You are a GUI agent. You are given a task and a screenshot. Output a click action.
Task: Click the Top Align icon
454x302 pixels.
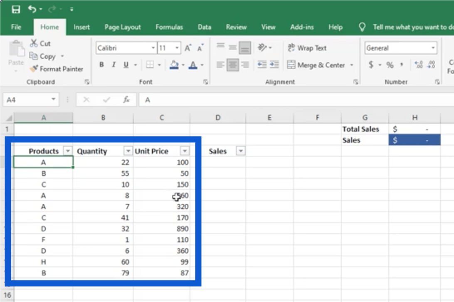220,46
